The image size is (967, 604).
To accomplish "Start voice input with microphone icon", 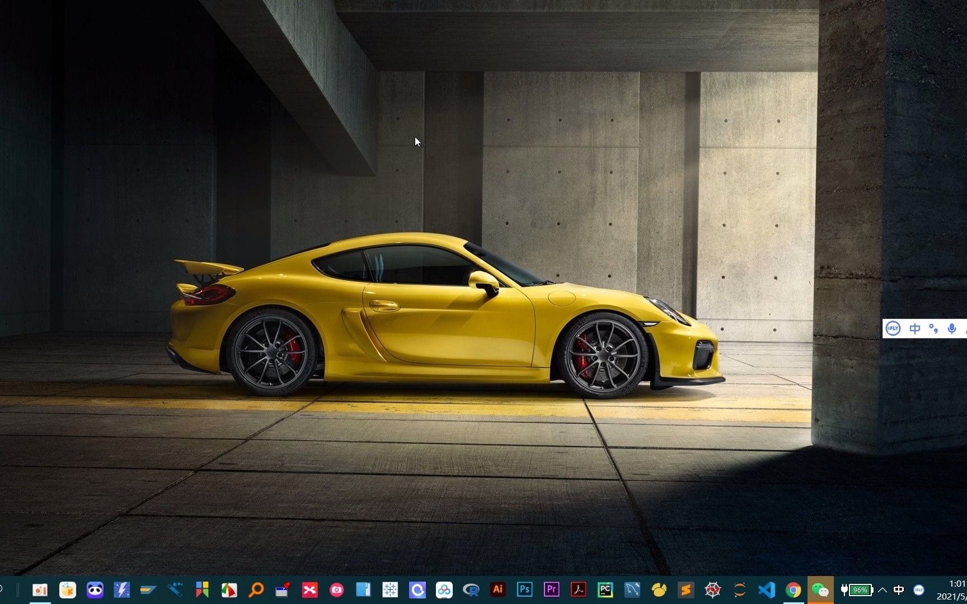I will [x=951, y=328].
